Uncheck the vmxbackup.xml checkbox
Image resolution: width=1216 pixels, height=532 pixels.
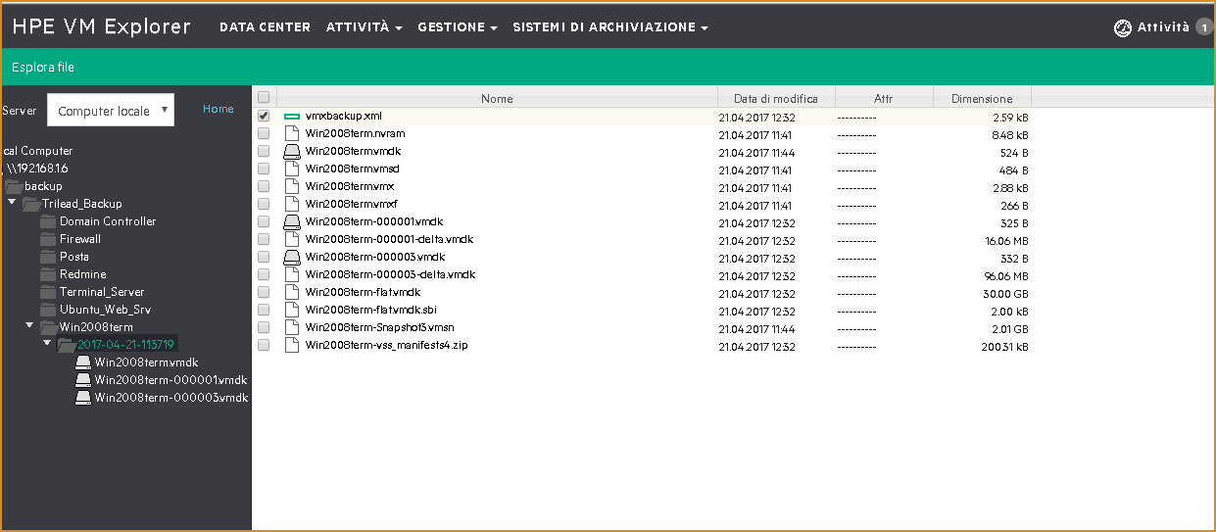coord(263,116)
